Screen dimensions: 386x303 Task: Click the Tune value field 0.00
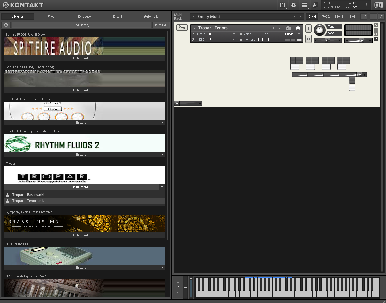coord(334,33)
